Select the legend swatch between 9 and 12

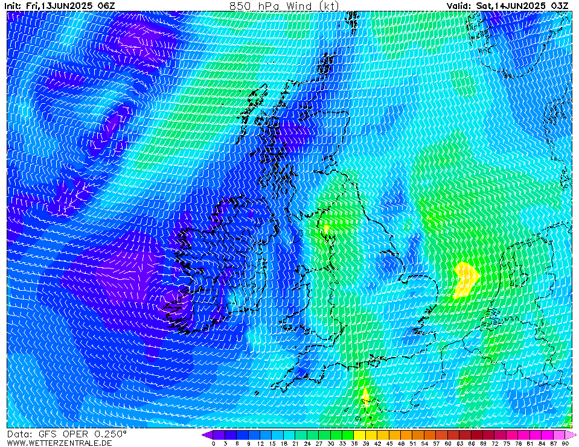(254, 435)
